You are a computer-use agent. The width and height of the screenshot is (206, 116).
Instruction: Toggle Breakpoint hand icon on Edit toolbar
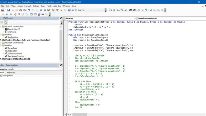pyautogui.click(x=138, y=10)
